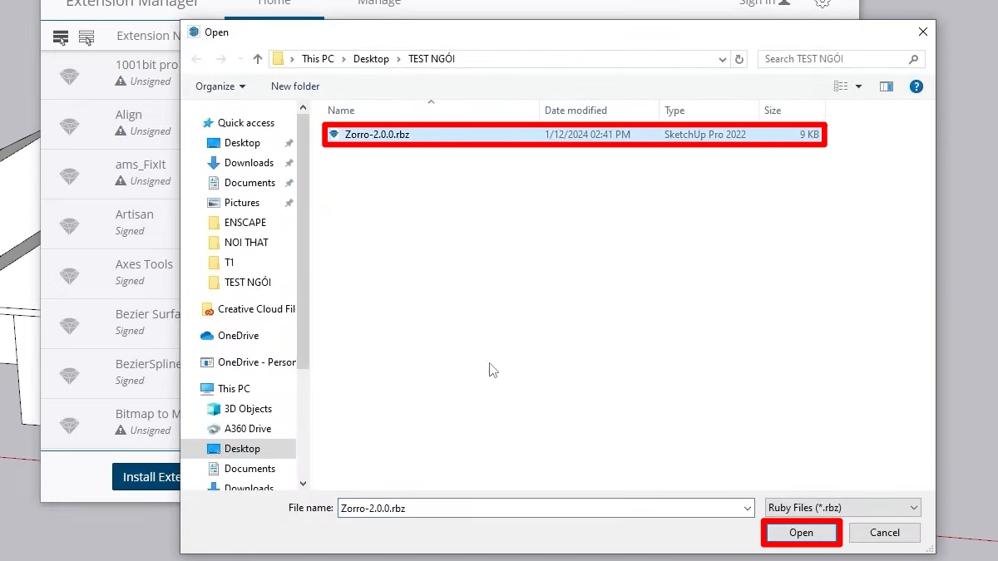998x561 pixels.
Task: Click the search magnifier icon
Action: (914, 59)
